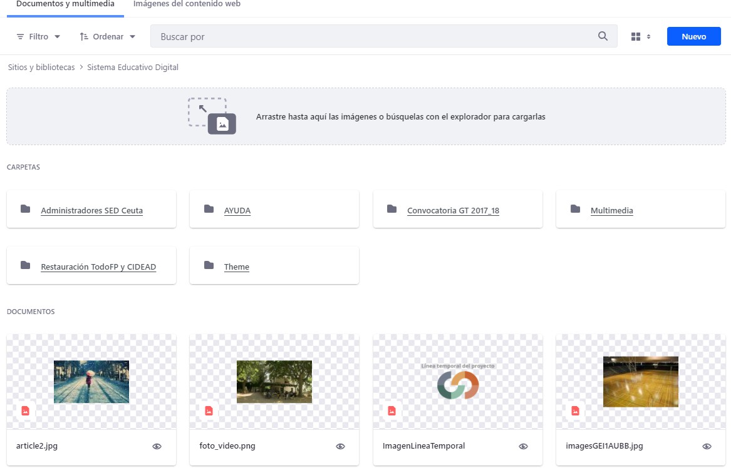Click the ImagenLineaTemporal file name
The width and height of the screenshot is (731, 468).
coord(424,445)
